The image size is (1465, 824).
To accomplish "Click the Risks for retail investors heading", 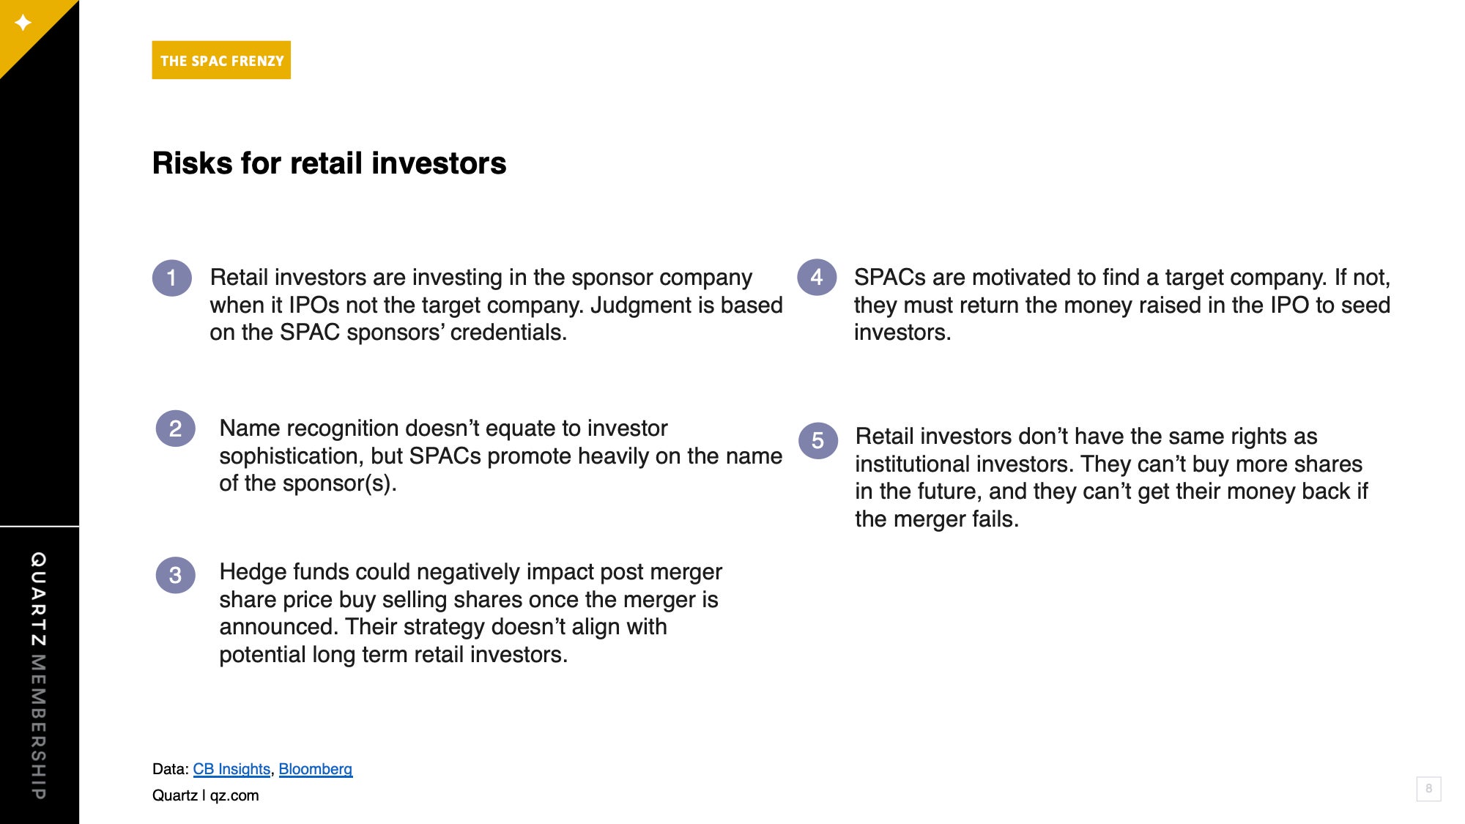I will (x=329, y=163).
